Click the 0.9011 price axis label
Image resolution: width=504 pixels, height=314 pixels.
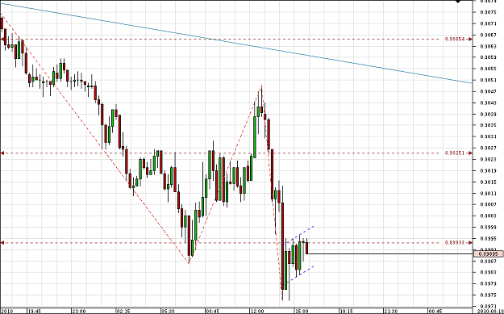[x=488, y=193]
